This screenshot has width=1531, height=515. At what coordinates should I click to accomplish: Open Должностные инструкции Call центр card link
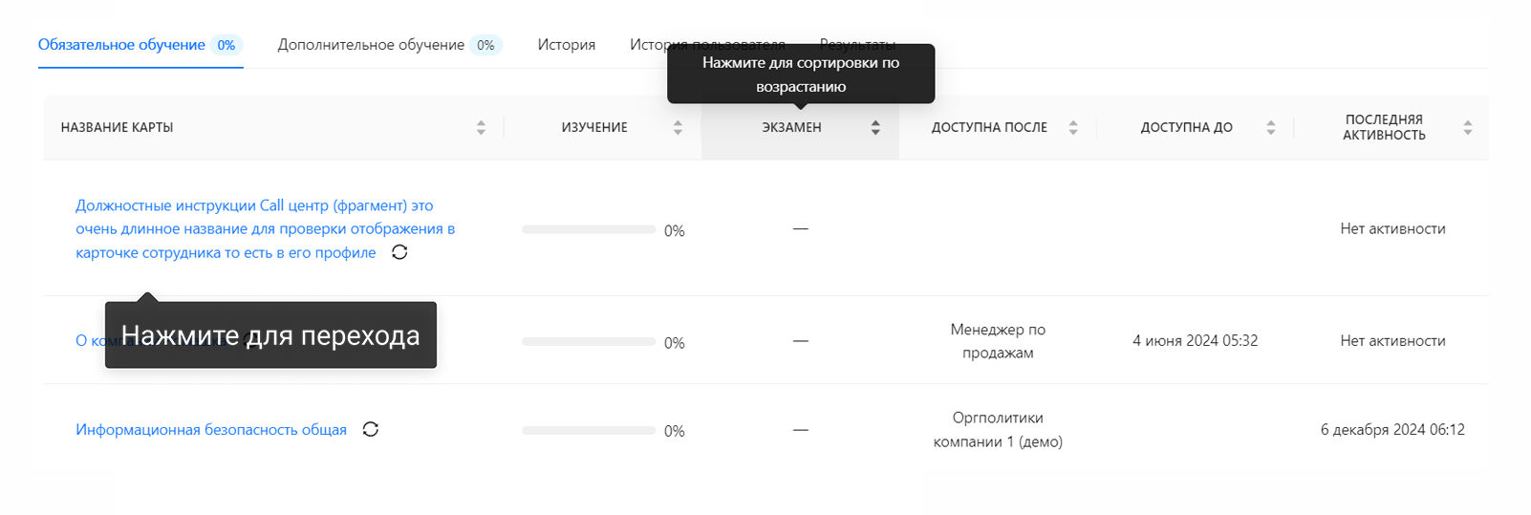pos(266,228)
